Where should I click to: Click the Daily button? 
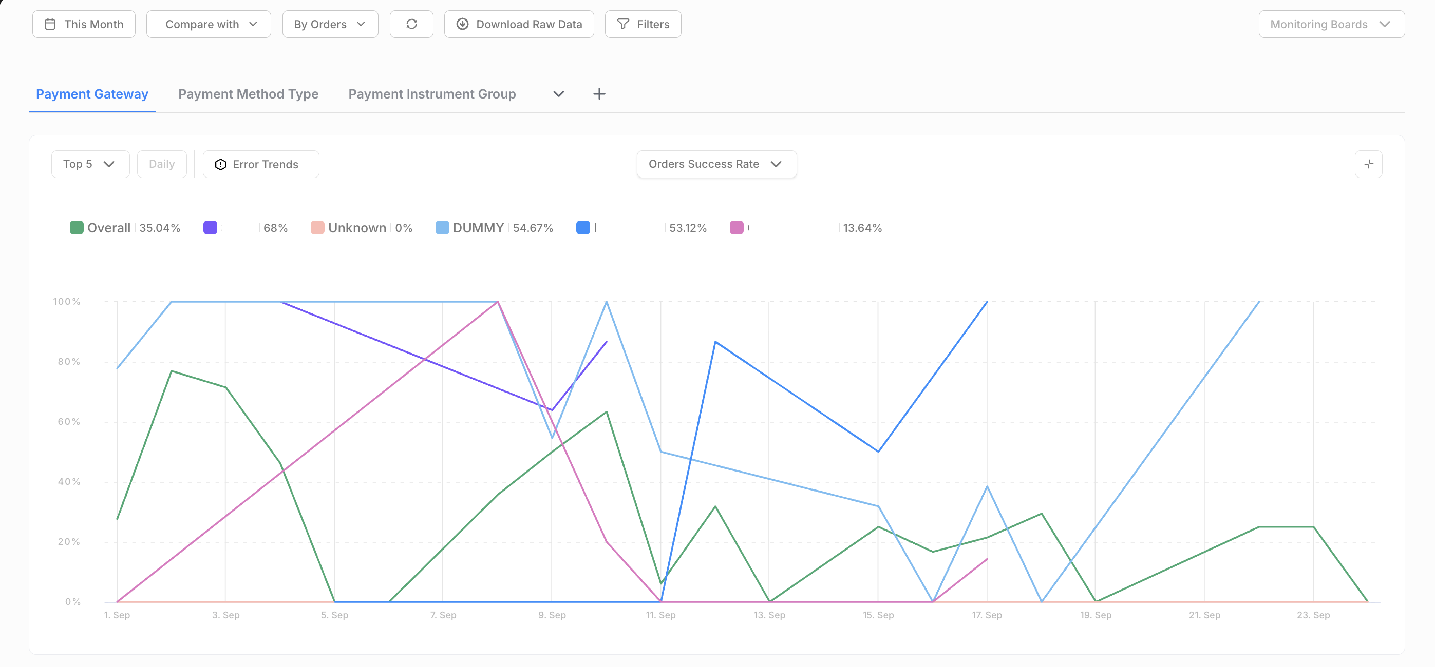(162, 164)
